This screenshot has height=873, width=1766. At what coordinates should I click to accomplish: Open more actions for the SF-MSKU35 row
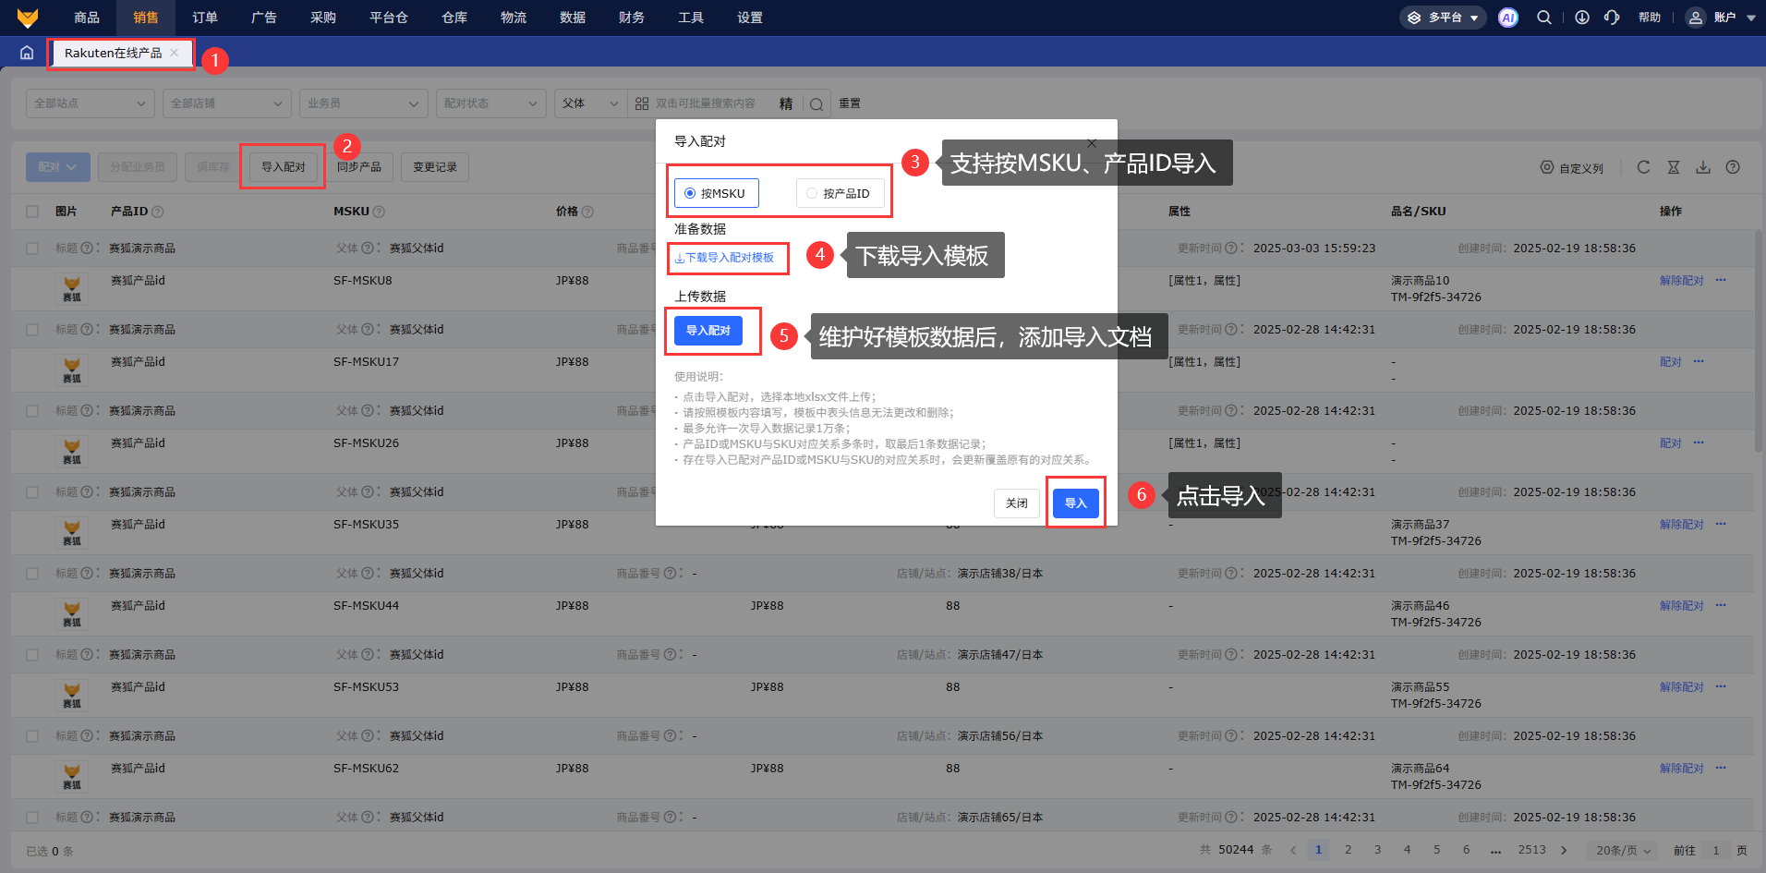point(1721,524)
